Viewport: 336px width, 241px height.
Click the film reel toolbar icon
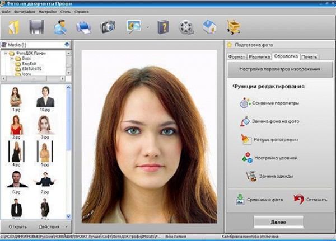[186, 27]
